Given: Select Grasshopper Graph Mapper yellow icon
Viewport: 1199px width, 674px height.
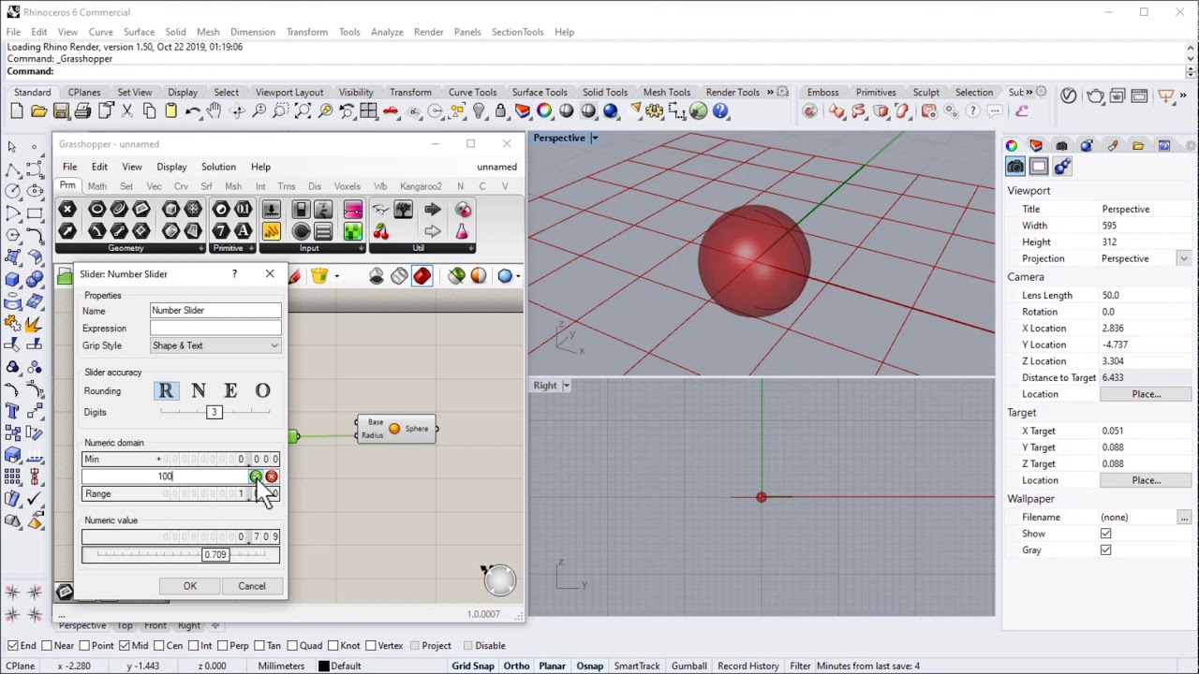Looking at the screenshot, I should click(272, 231).
